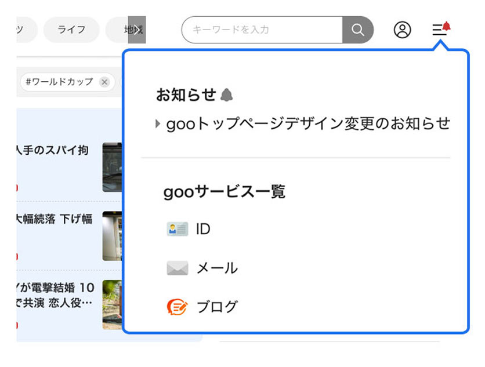The image size is (485, 367).
Task: Open the user account profile icon
Action: click(402, 30)
